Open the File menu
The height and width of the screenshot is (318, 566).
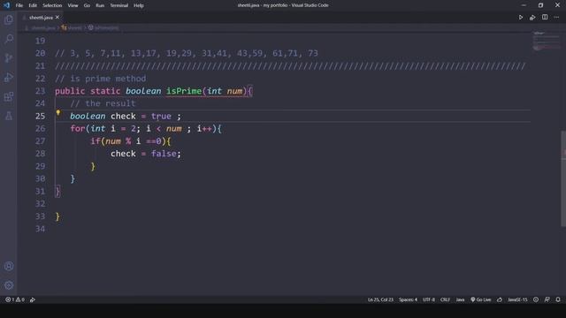click(19, 5)
